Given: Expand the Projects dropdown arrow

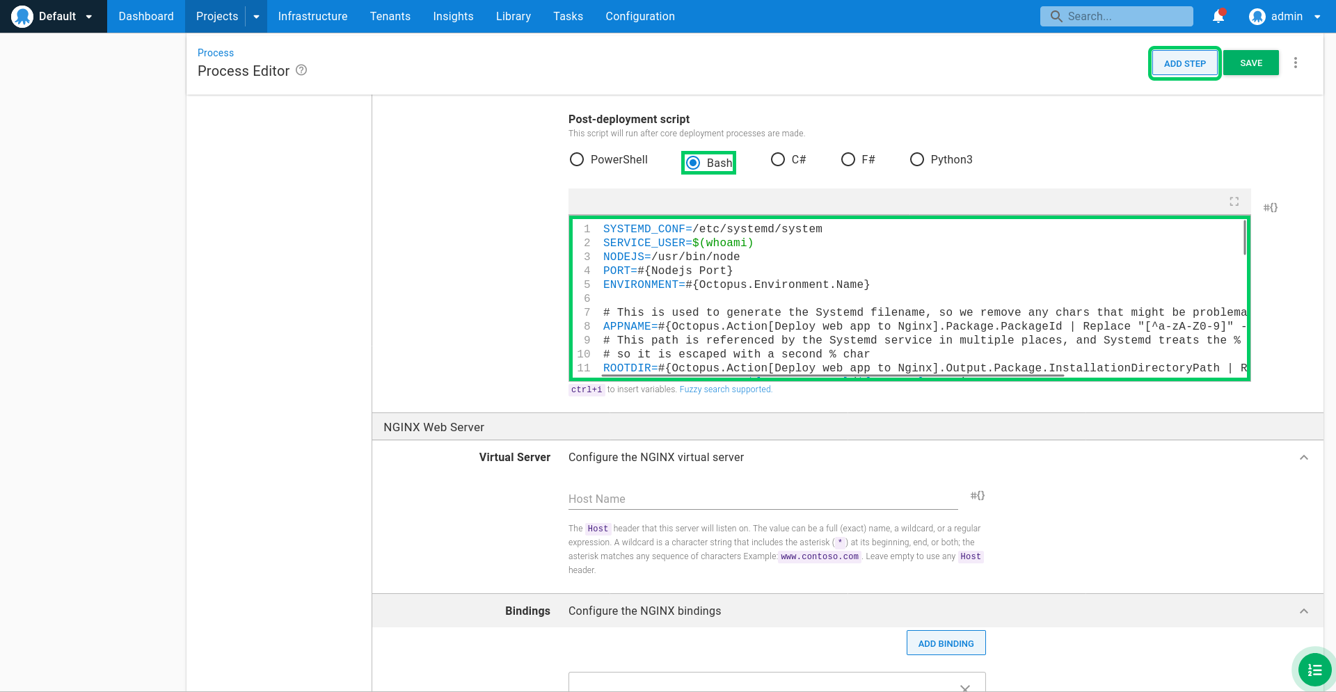Looking at the screenshot, I should (x=256, y=17).
